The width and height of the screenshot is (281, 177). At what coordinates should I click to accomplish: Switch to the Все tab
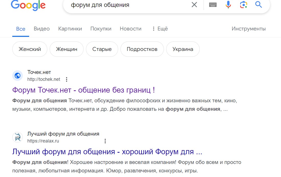(21, 29)
